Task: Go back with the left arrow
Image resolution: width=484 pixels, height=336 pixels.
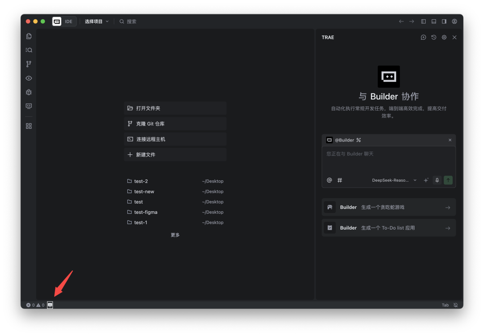Action: click(x=401, y=21)
